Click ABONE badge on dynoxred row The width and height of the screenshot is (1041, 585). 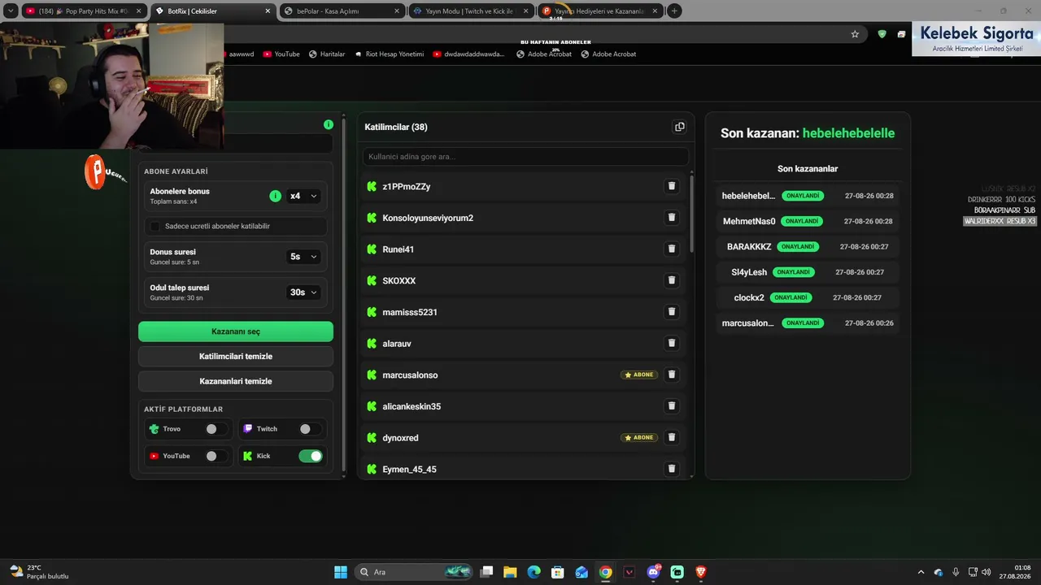click(x=639, y=438)
